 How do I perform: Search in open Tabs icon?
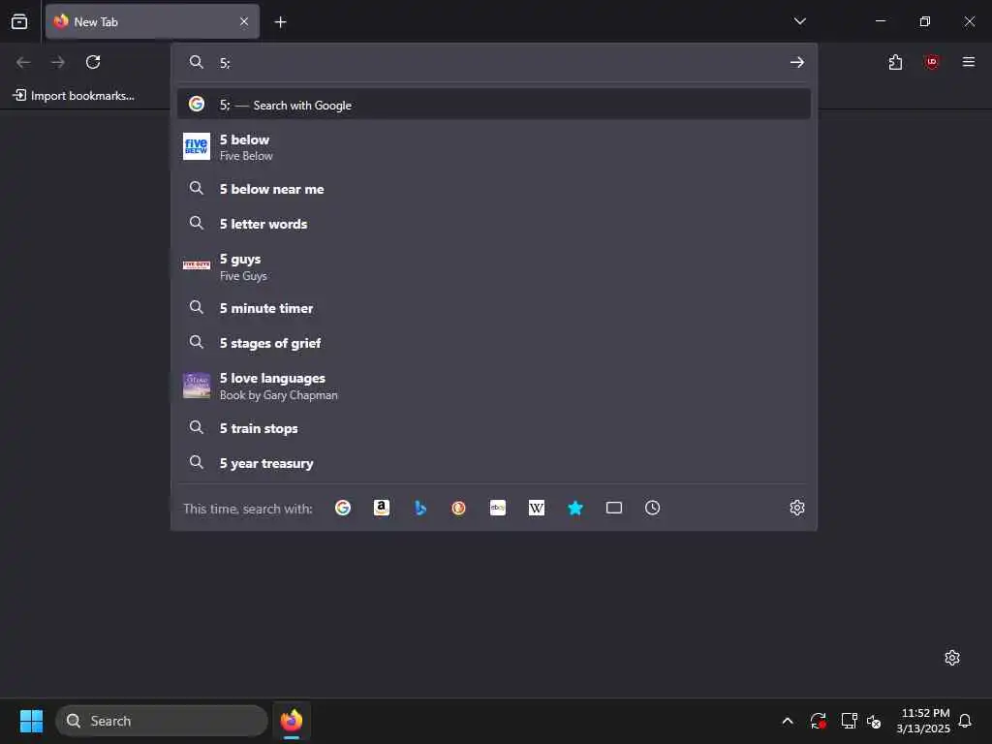point(613,508)
